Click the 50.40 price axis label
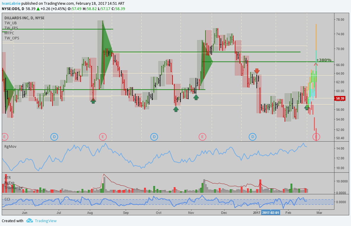The height and width of the screenshot is (226, 351). click(x=340, y=138)
